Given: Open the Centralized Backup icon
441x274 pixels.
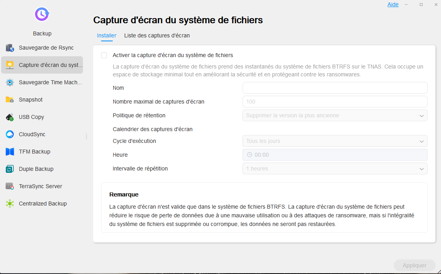Looking at the screenshot, I should click(x=10, y=204).
